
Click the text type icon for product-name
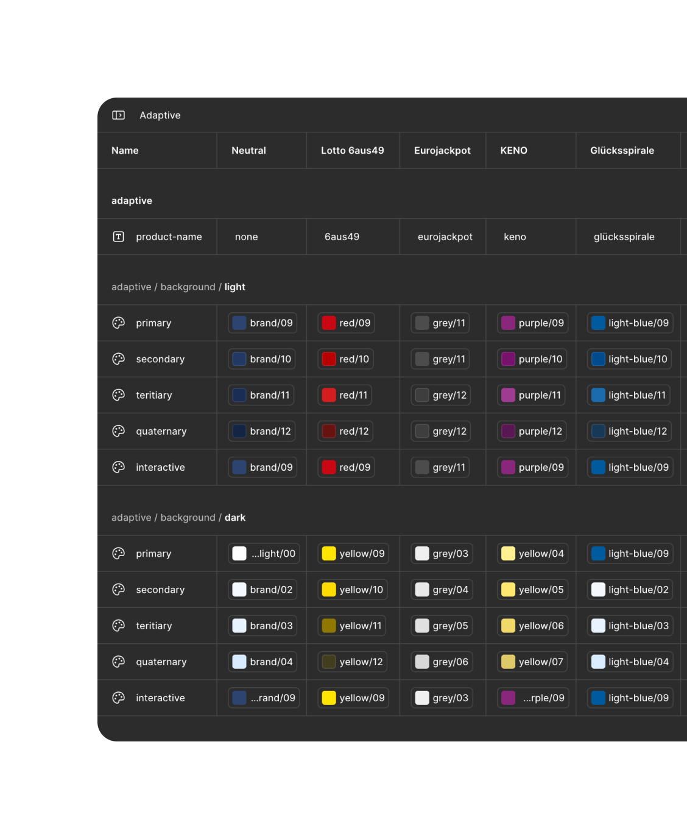[x=119, y=237]
